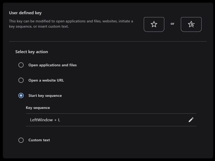Click the plain star key button
215x161 pixels.
pyautogui.click(x=154, y=24)
